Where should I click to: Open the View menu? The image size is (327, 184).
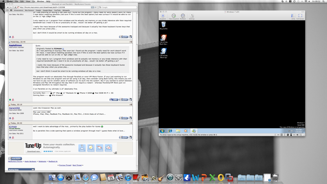click(28, 1)
